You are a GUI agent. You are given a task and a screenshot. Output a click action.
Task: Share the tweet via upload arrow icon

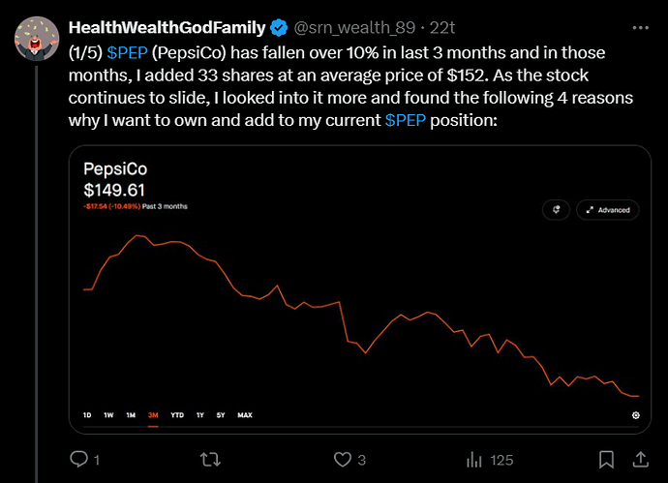click(x=640, y=459)
